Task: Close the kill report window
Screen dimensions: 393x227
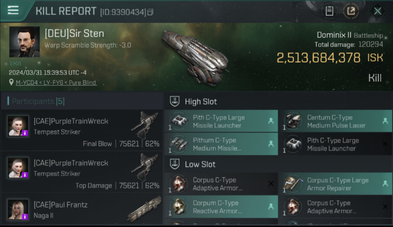Action: pos(378,11)
